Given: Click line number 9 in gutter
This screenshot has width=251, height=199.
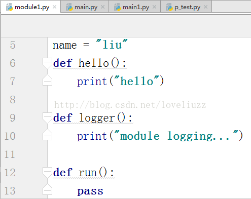Looking at the screenshot, I should click(13, 118).
